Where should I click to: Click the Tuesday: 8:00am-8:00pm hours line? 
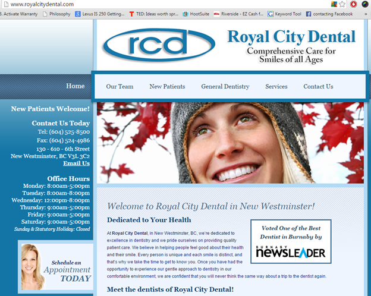point(56,193)
